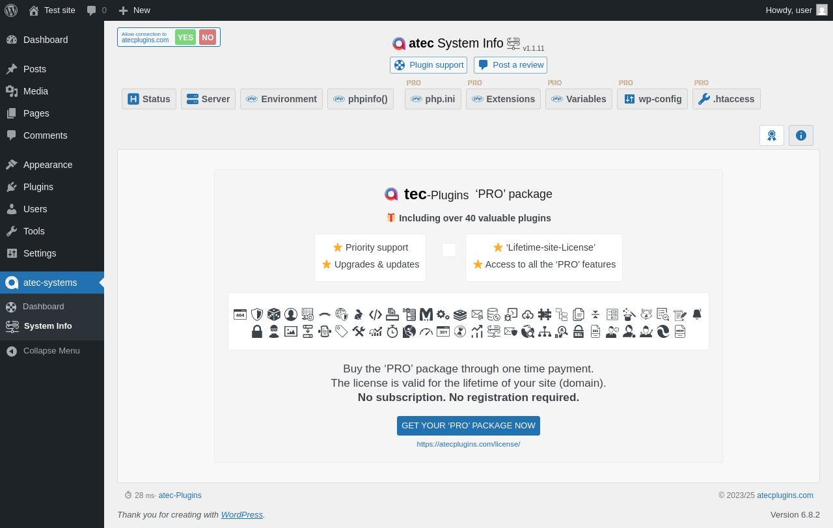Open the PRO Extensions tab
Image resolution: width=833 pixels, height=528 pixels.
(x=503, y=99)
